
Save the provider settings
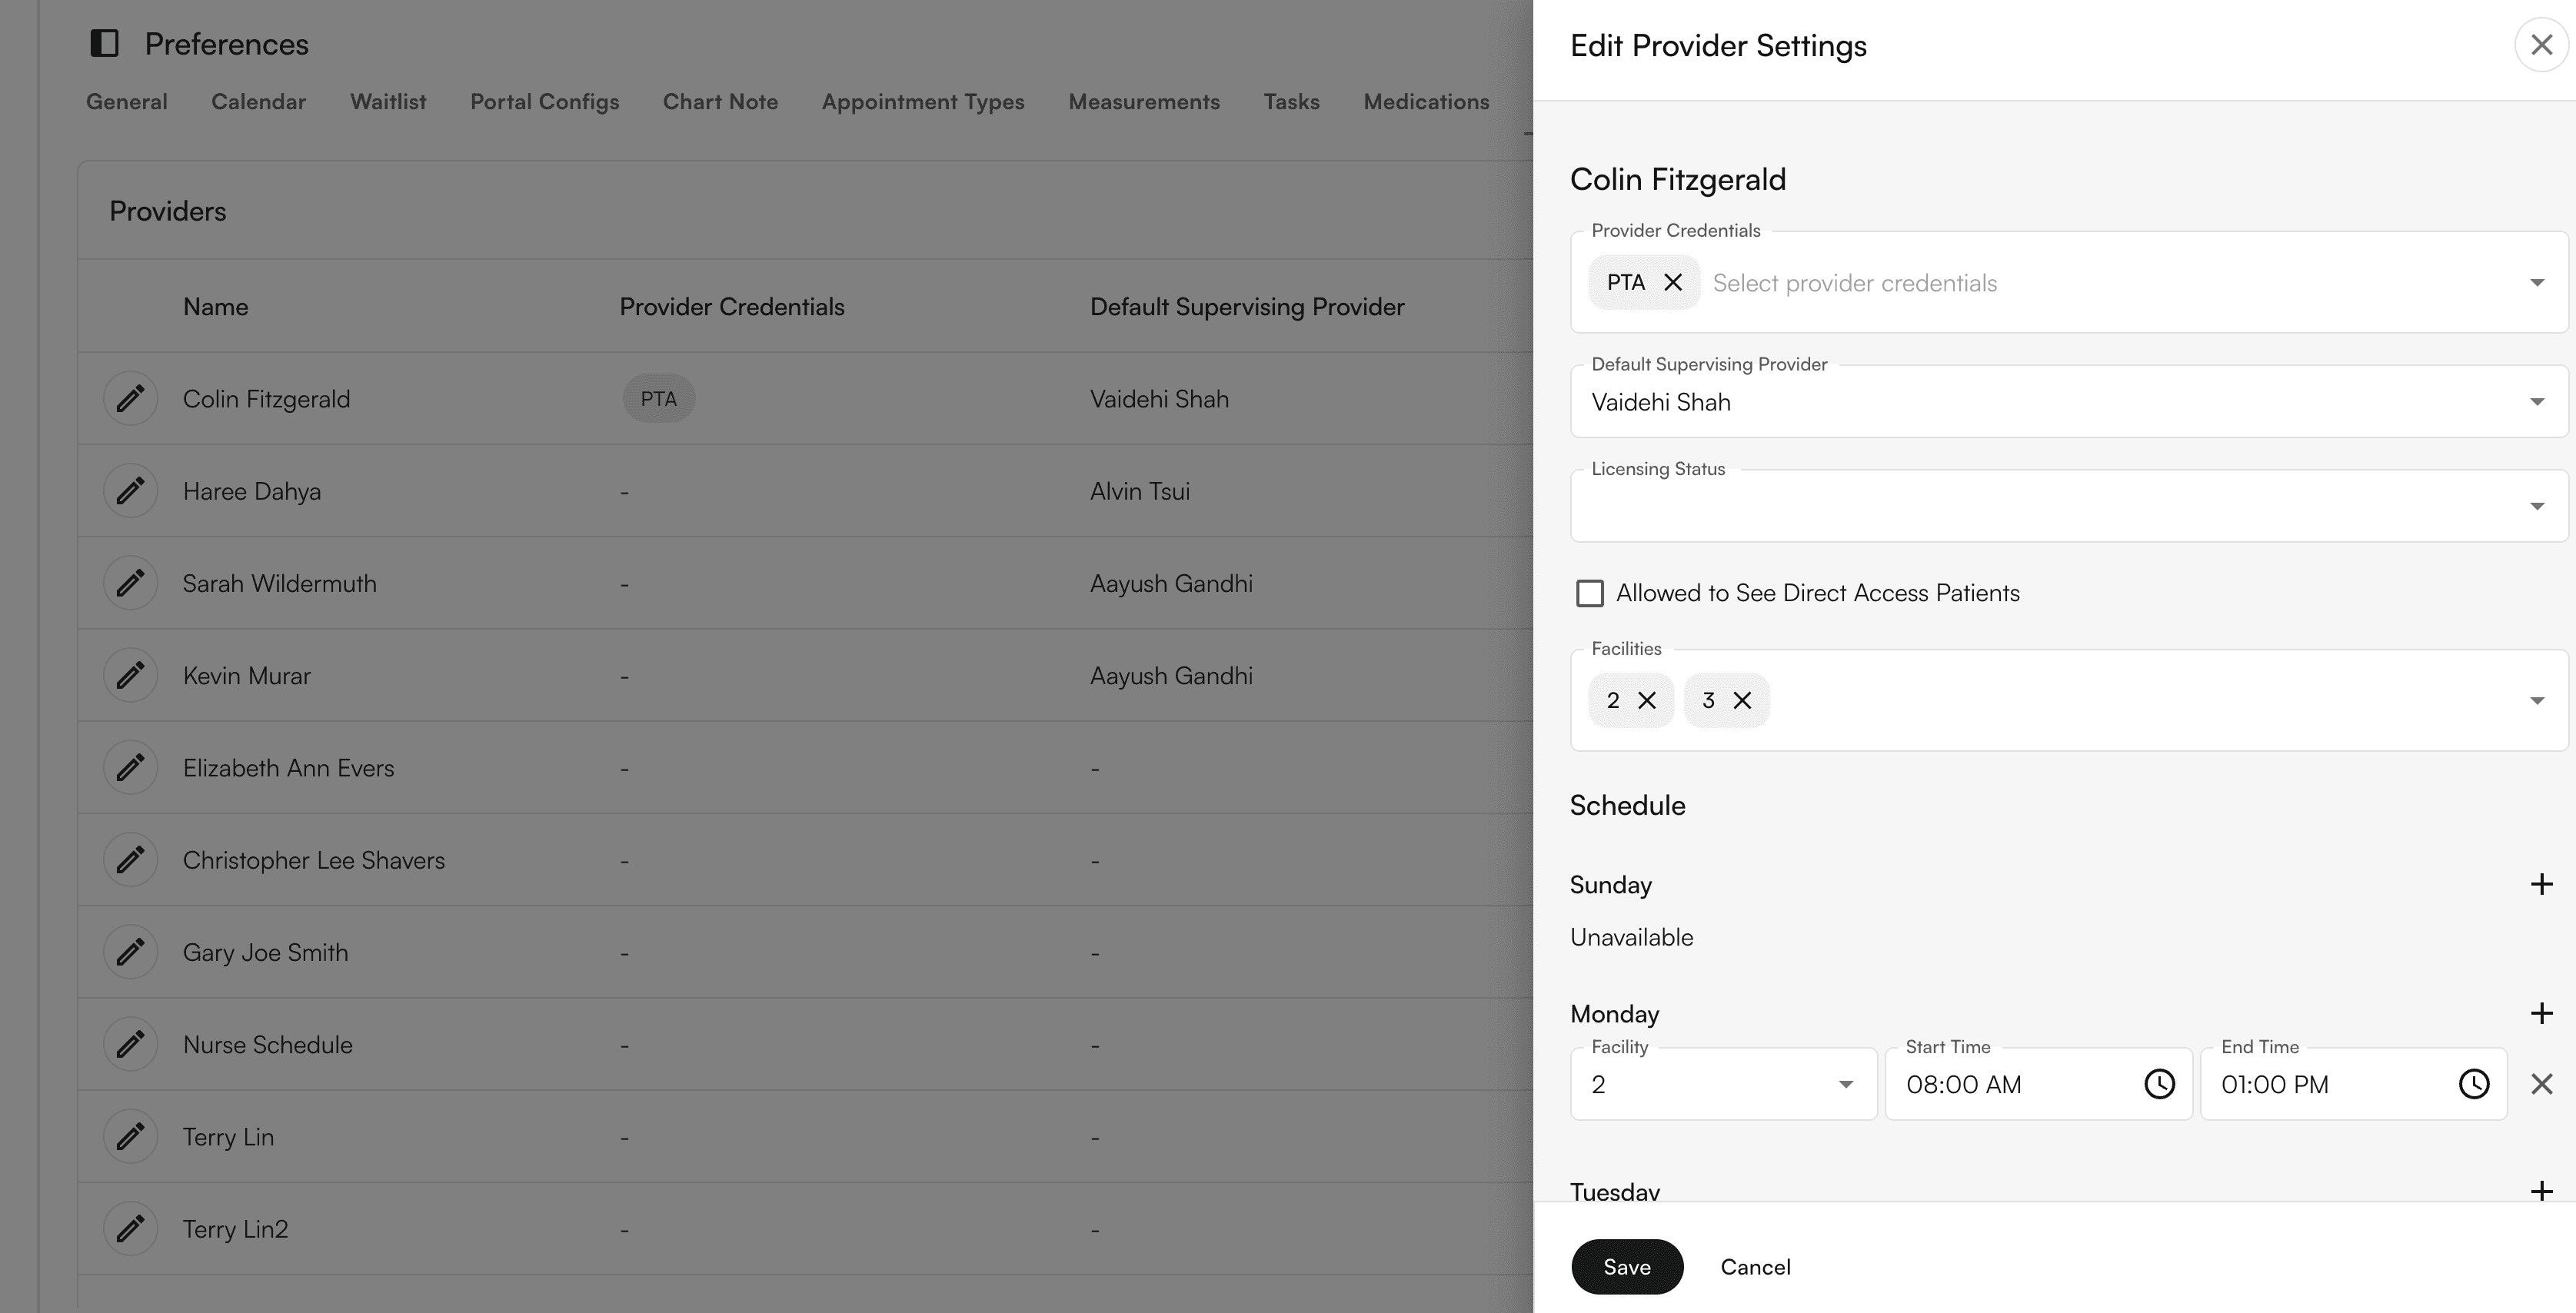coord(1626,1266)
